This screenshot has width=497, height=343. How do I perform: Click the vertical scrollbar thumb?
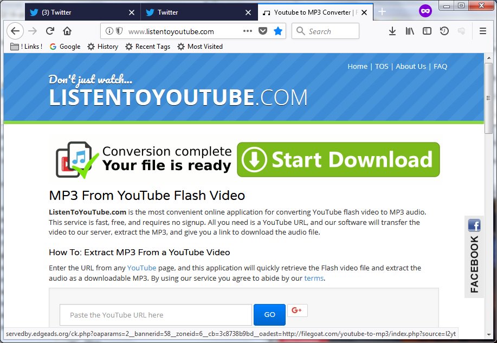(x=489, y=98)
